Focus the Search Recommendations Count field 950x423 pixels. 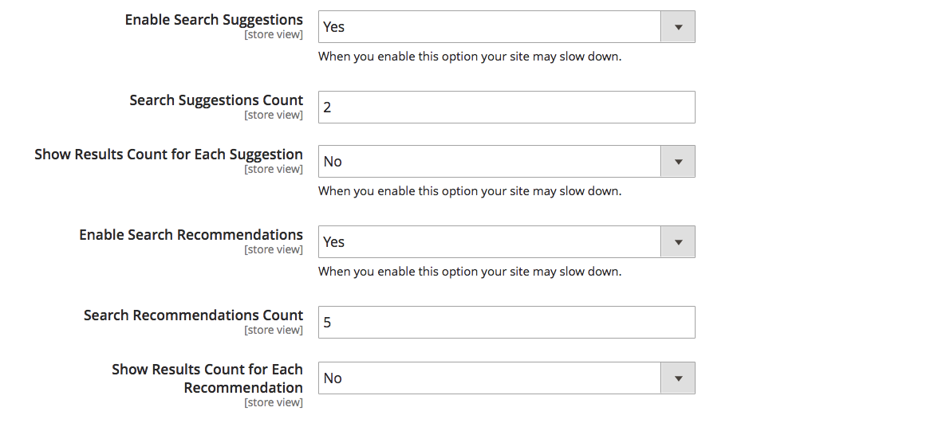(x=507, y=322)
